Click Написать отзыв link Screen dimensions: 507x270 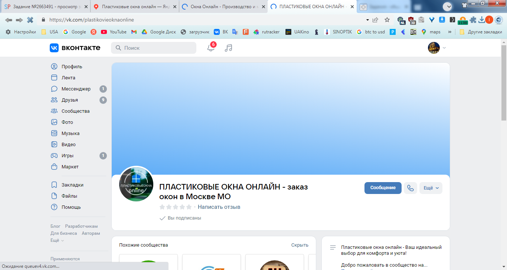click(x=219, y=207)
